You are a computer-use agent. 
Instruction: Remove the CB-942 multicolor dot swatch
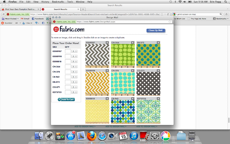coord(133,99)
